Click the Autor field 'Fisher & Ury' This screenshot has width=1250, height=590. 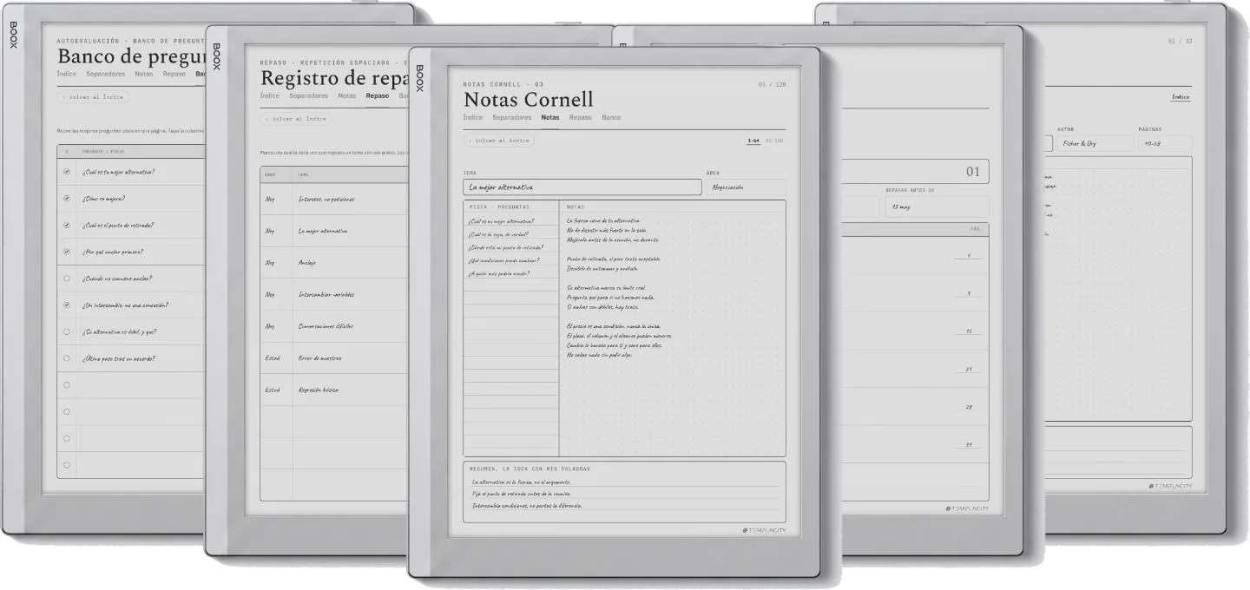pos(1095,143)
